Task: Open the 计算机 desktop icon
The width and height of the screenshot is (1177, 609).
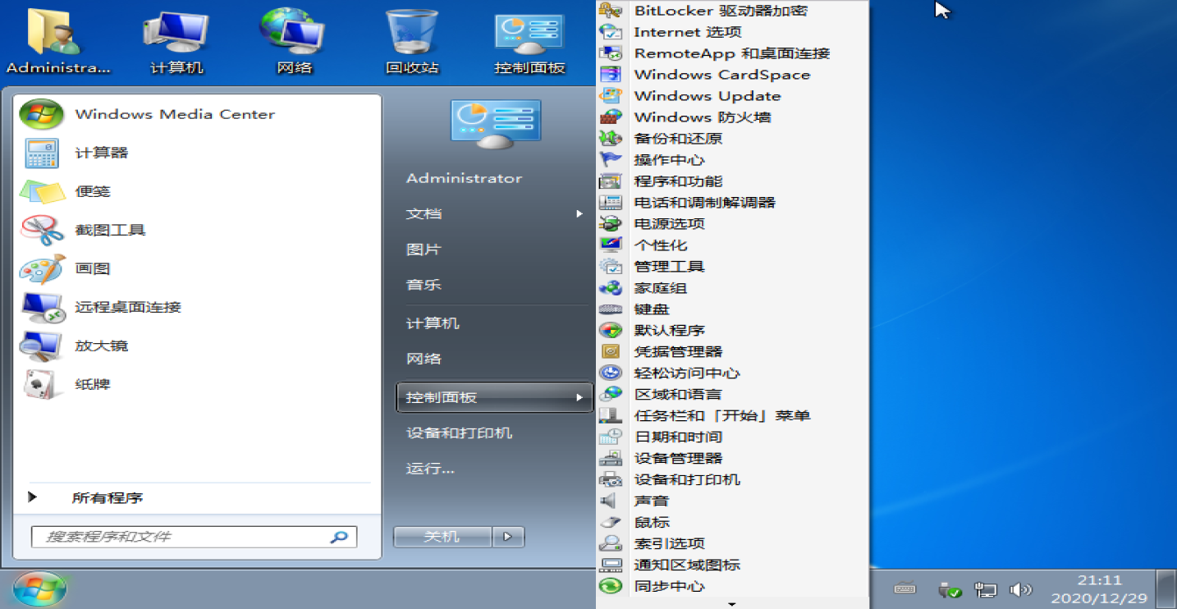Action: pos(176,41)
